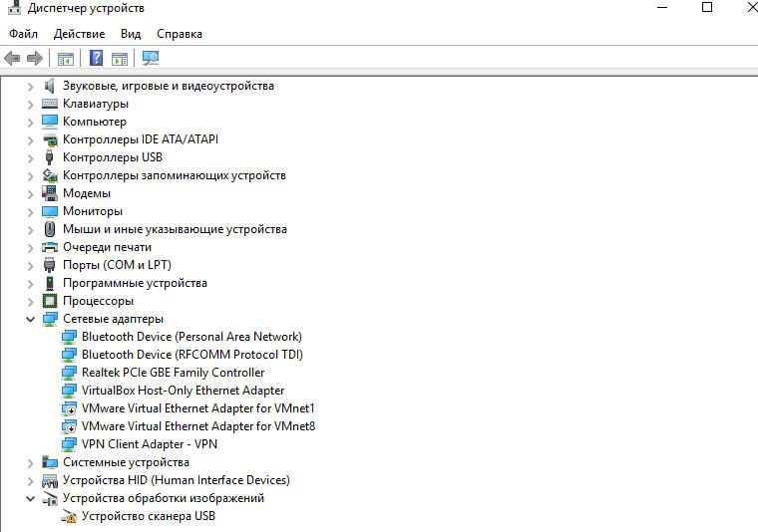
Task: Click the show/hide action pane toolbar icon
Action: tap(120, 59)
